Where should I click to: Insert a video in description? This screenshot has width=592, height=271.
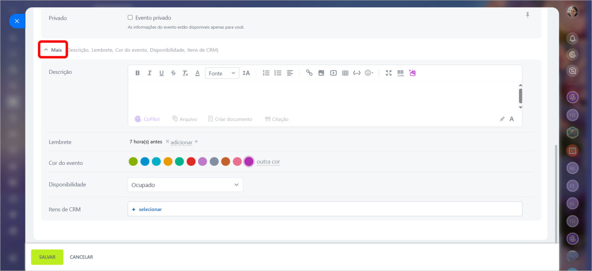(333, 73)
